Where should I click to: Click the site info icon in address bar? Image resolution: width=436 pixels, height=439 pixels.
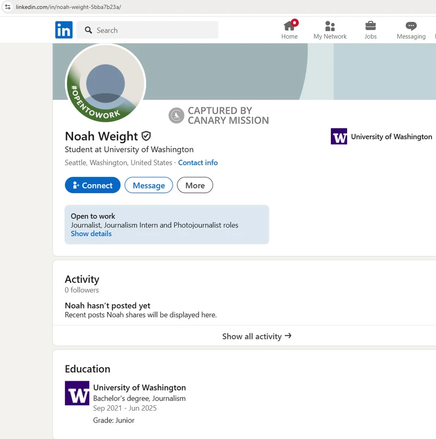pos(8,7)
